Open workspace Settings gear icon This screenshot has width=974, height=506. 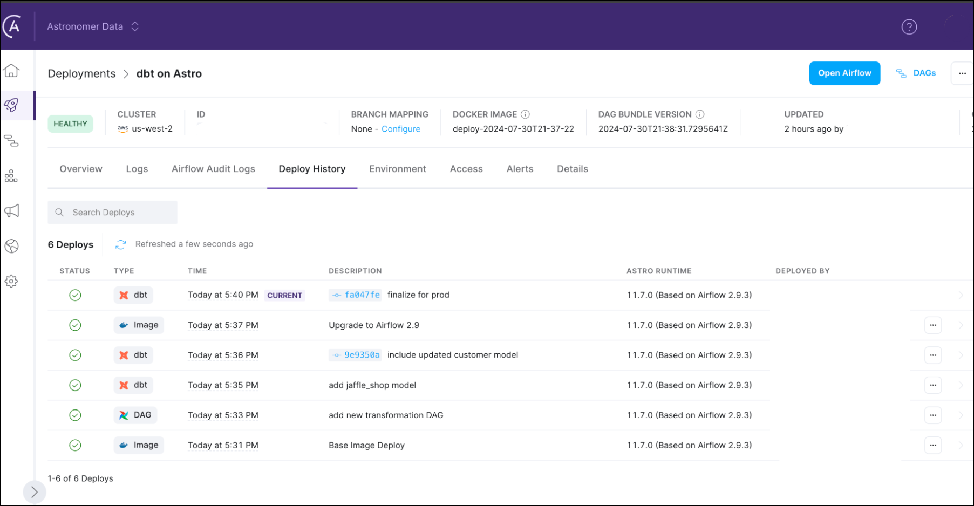11,281
